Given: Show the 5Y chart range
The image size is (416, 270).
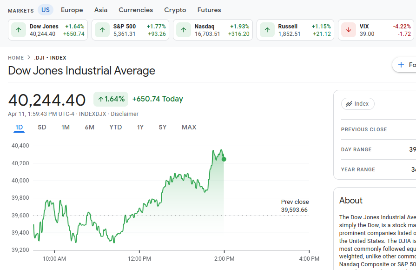Looking at the screenshot, I should (x=163, y=127).
